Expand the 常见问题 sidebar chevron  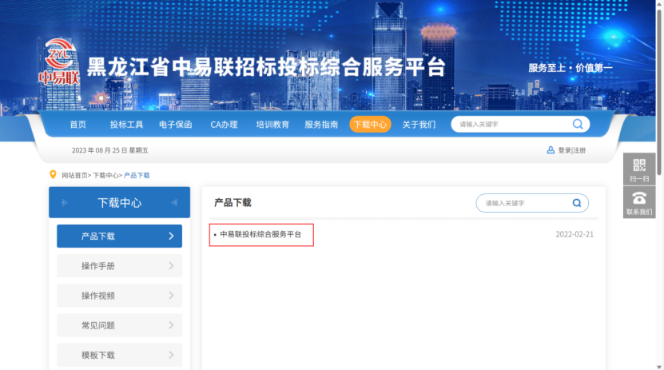pos(171,325)
